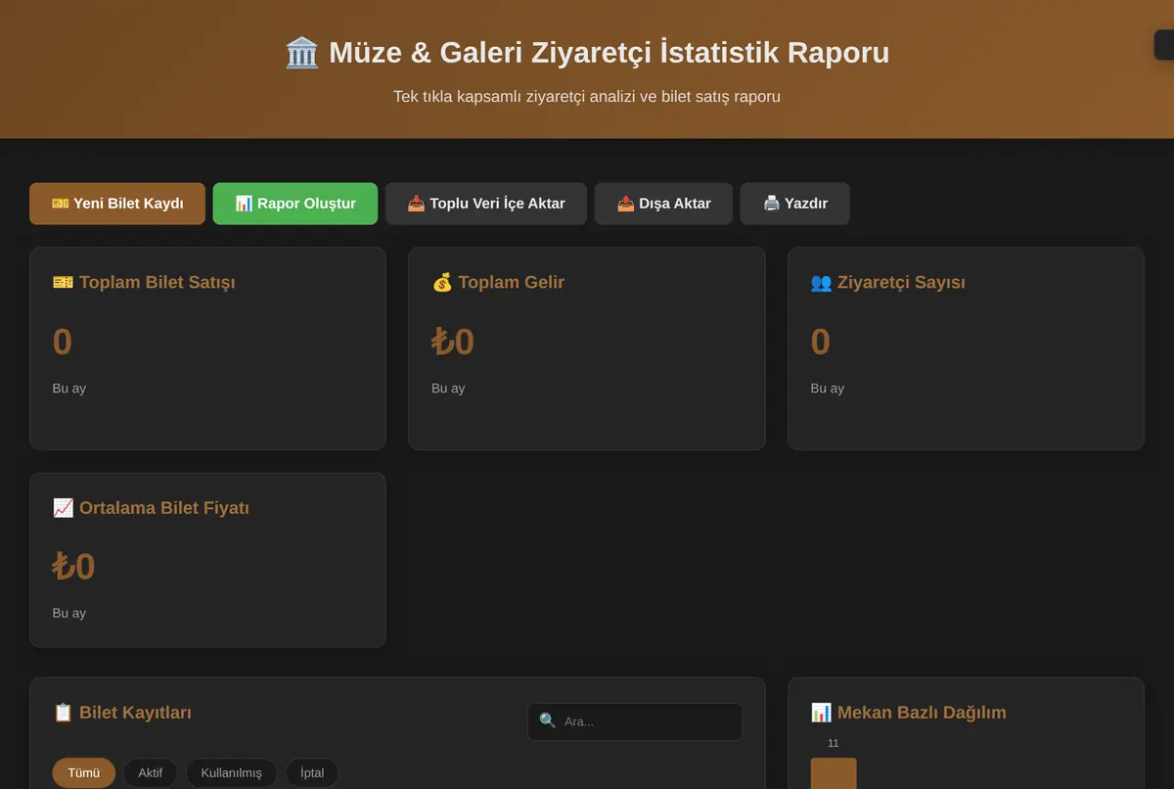Show Kullanılmış ticket records

coord(231,772)
